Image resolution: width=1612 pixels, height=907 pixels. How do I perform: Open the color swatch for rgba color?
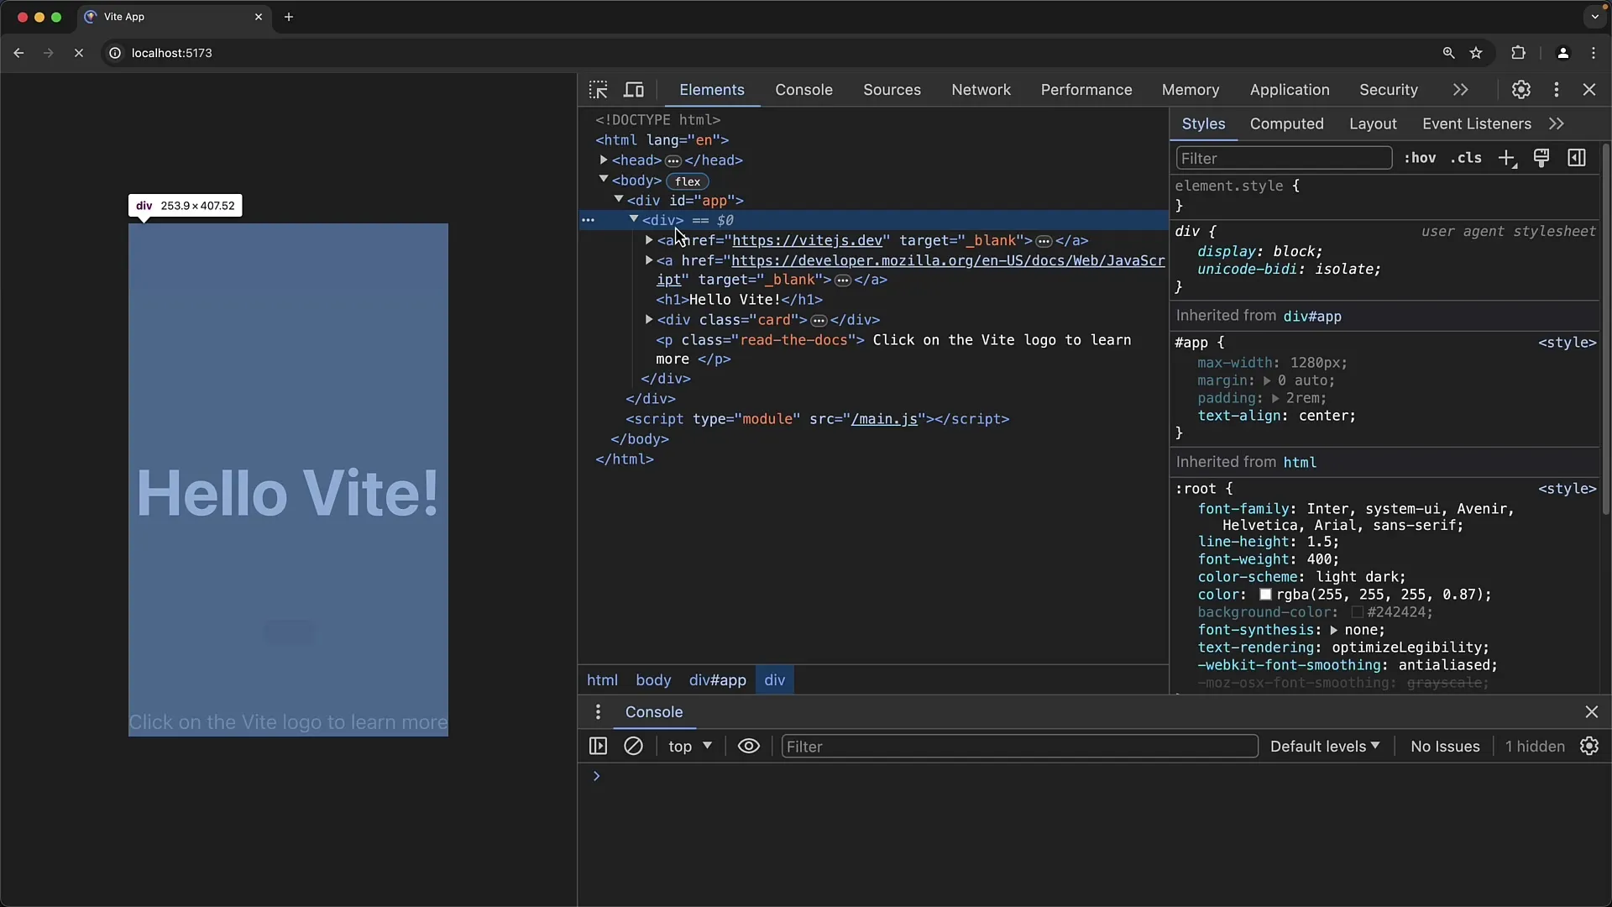(x=1264, y=595)
